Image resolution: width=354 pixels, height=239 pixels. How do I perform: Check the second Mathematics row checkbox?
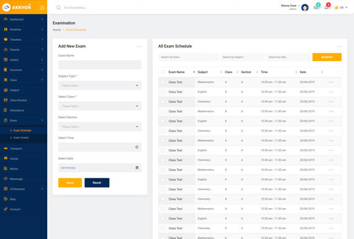(x=163, y=111)
